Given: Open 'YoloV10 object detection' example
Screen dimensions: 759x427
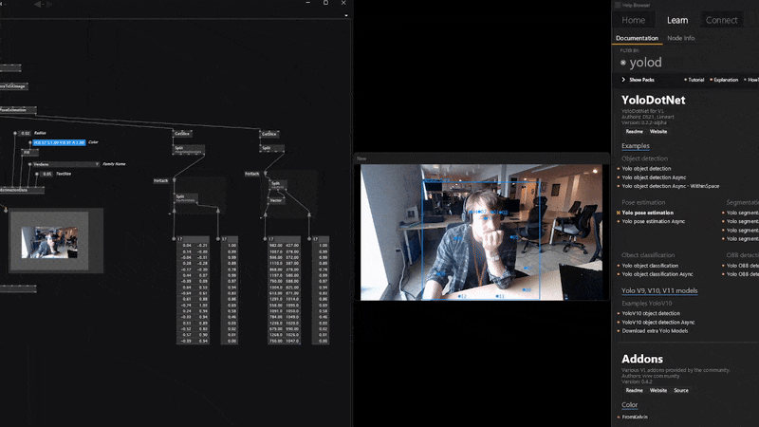Looking at the screenshot, I should [x=651, y=314].
